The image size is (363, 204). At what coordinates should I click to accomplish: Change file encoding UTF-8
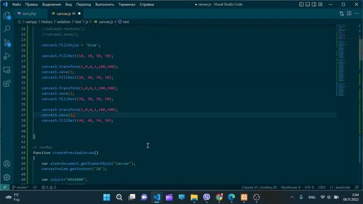309,188
